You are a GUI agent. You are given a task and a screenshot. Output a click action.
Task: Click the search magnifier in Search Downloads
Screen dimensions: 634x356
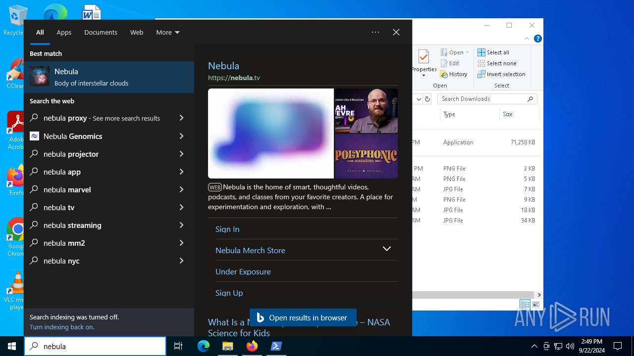pos(530,99)
